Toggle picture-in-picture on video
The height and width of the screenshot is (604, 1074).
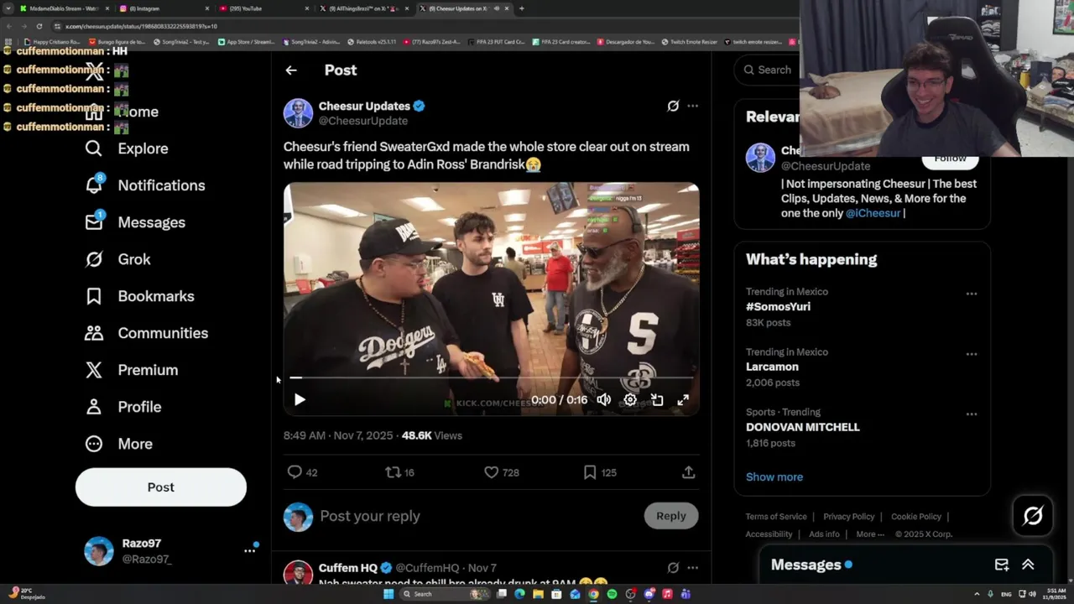657,400
